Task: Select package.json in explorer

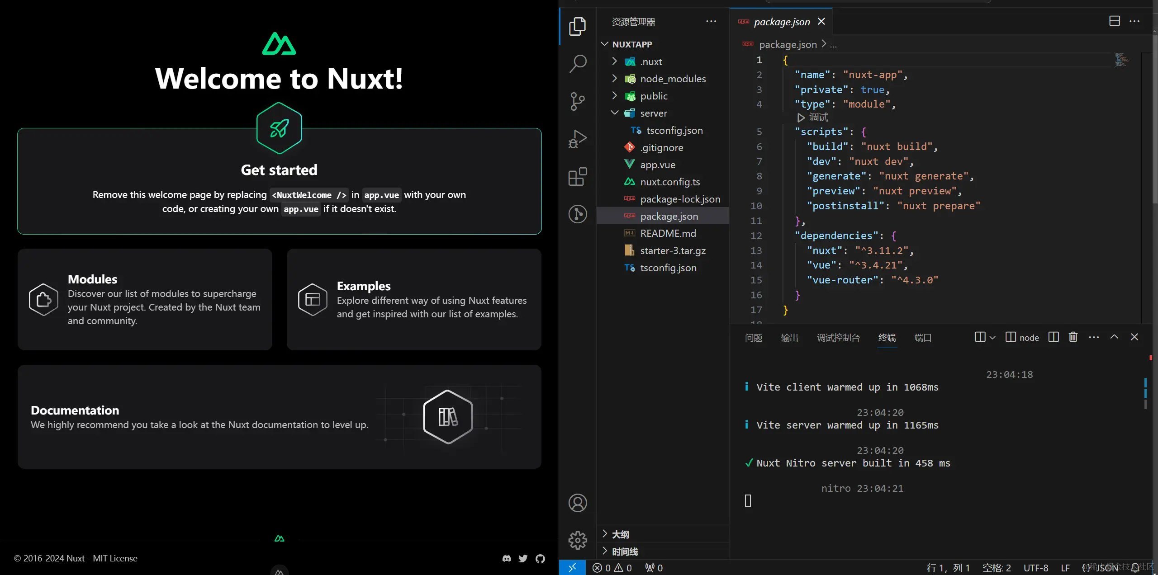Action: [663, 216]
